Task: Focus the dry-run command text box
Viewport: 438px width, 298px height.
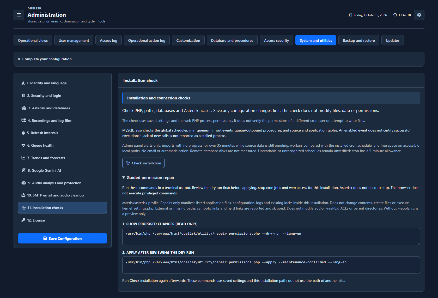Action: pyautogui.click(x=271, y=236)
